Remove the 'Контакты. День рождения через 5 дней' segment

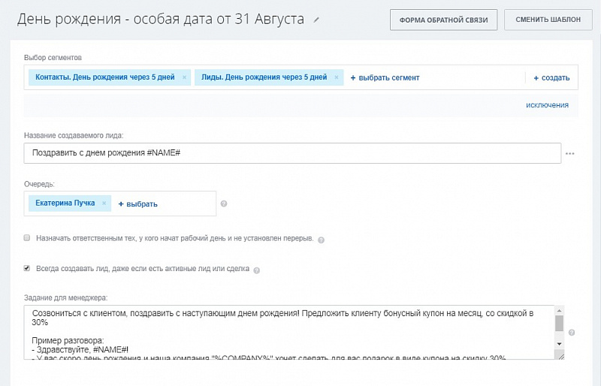point(184,77)
